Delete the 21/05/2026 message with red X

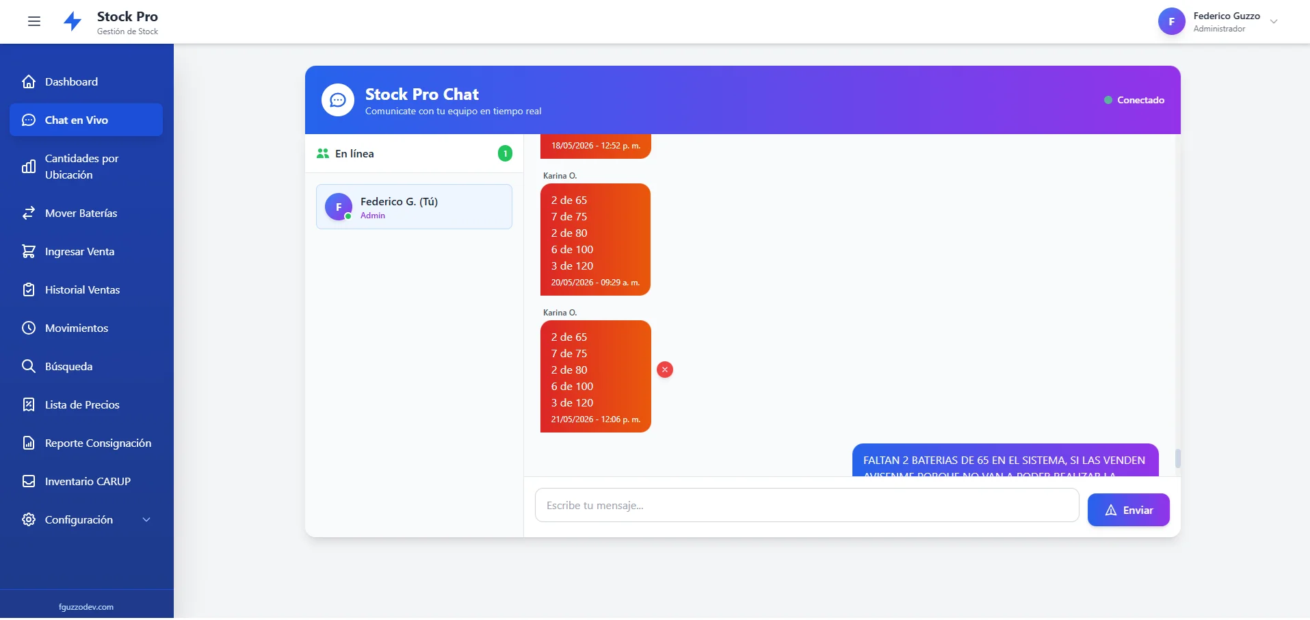[665, 370]
